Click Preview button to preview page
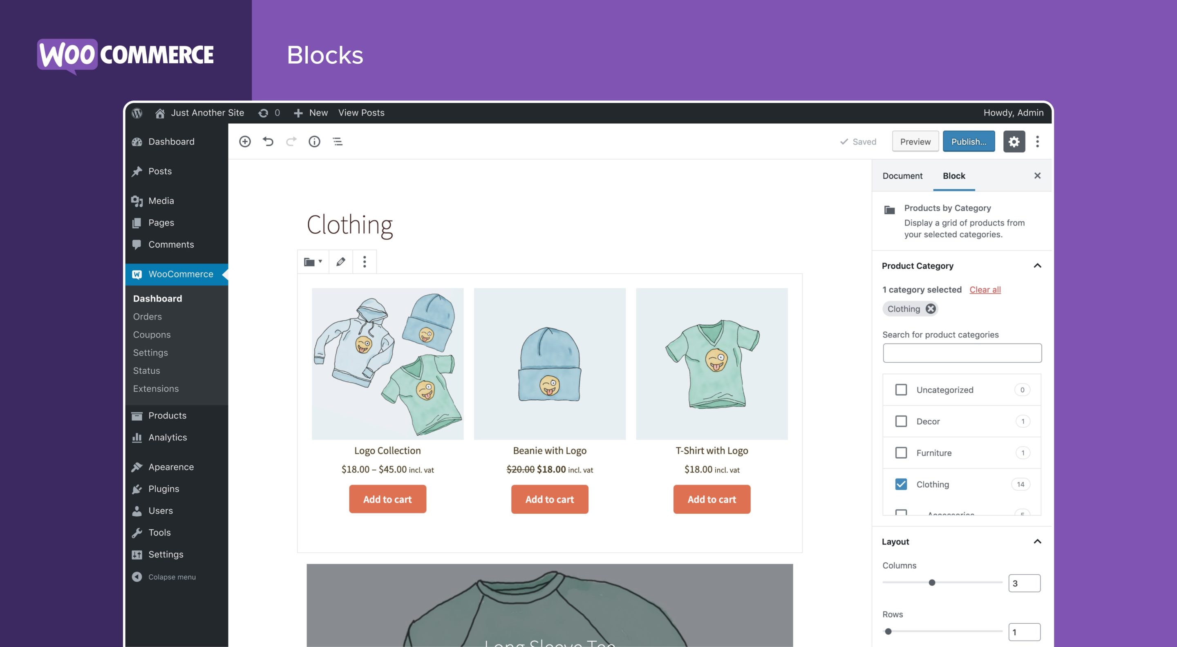 pos(915,141)
